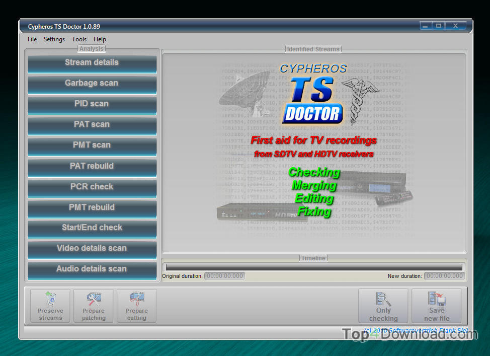Screen dimensions: 490x356
Task: Select the PAT rebuild option
Action: tap(92, 168)
